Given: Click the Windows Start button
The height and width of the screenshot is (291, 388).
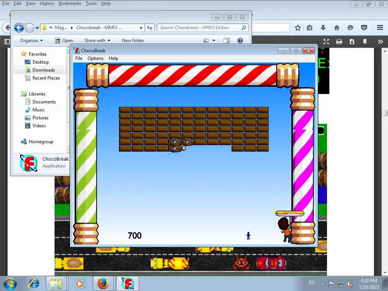Looking at the screenshot, I should tap(10, 283).
